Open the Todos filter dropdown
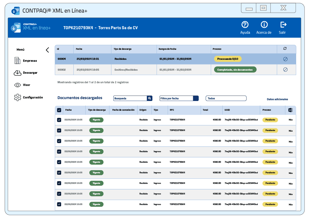Viewport: 309px width, 217px height. [x=226, y=98]
